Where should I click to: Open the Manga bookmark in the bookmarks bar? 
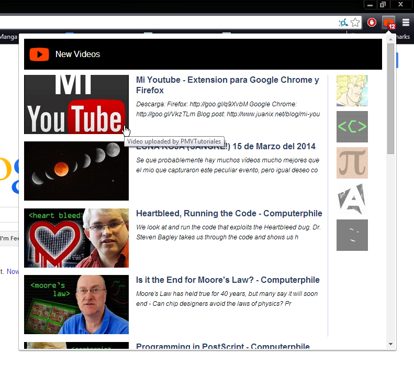pyautogui.click(x=8, y=37)
